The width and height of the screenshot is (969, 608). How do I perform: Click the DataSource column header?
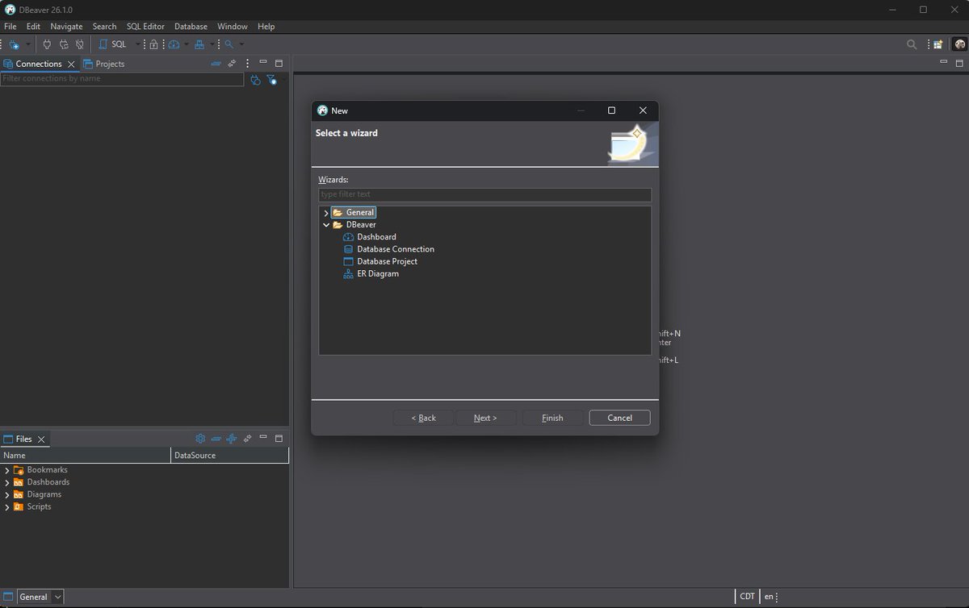tap(230, 456)
